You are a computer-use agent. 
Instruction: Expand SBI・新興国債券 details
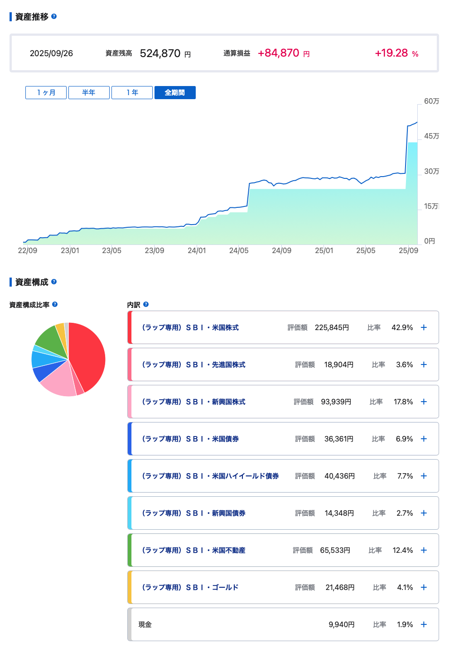click(x=424, y=513)
